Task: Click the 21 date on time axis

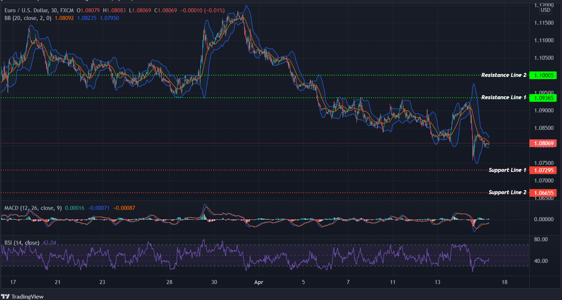Action: pos(58,282)
